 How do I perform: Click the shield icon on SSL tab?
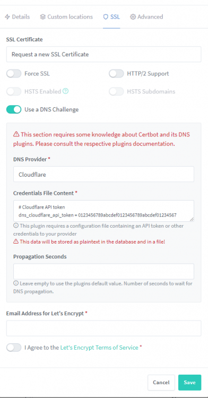point(106,17)
